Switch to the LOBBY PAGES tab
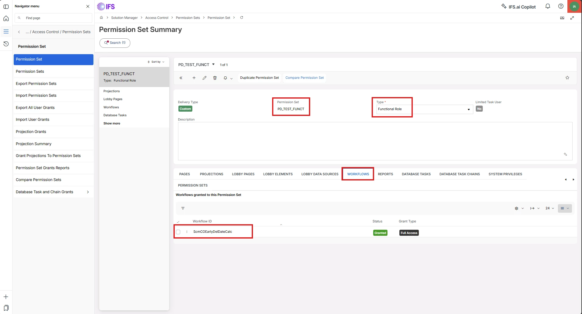This screenshot has width=582, height=314. coord(243,174)
